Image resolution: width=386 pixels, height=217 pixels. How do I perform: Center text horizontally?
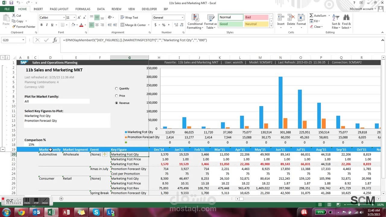(x=97, y=25)
